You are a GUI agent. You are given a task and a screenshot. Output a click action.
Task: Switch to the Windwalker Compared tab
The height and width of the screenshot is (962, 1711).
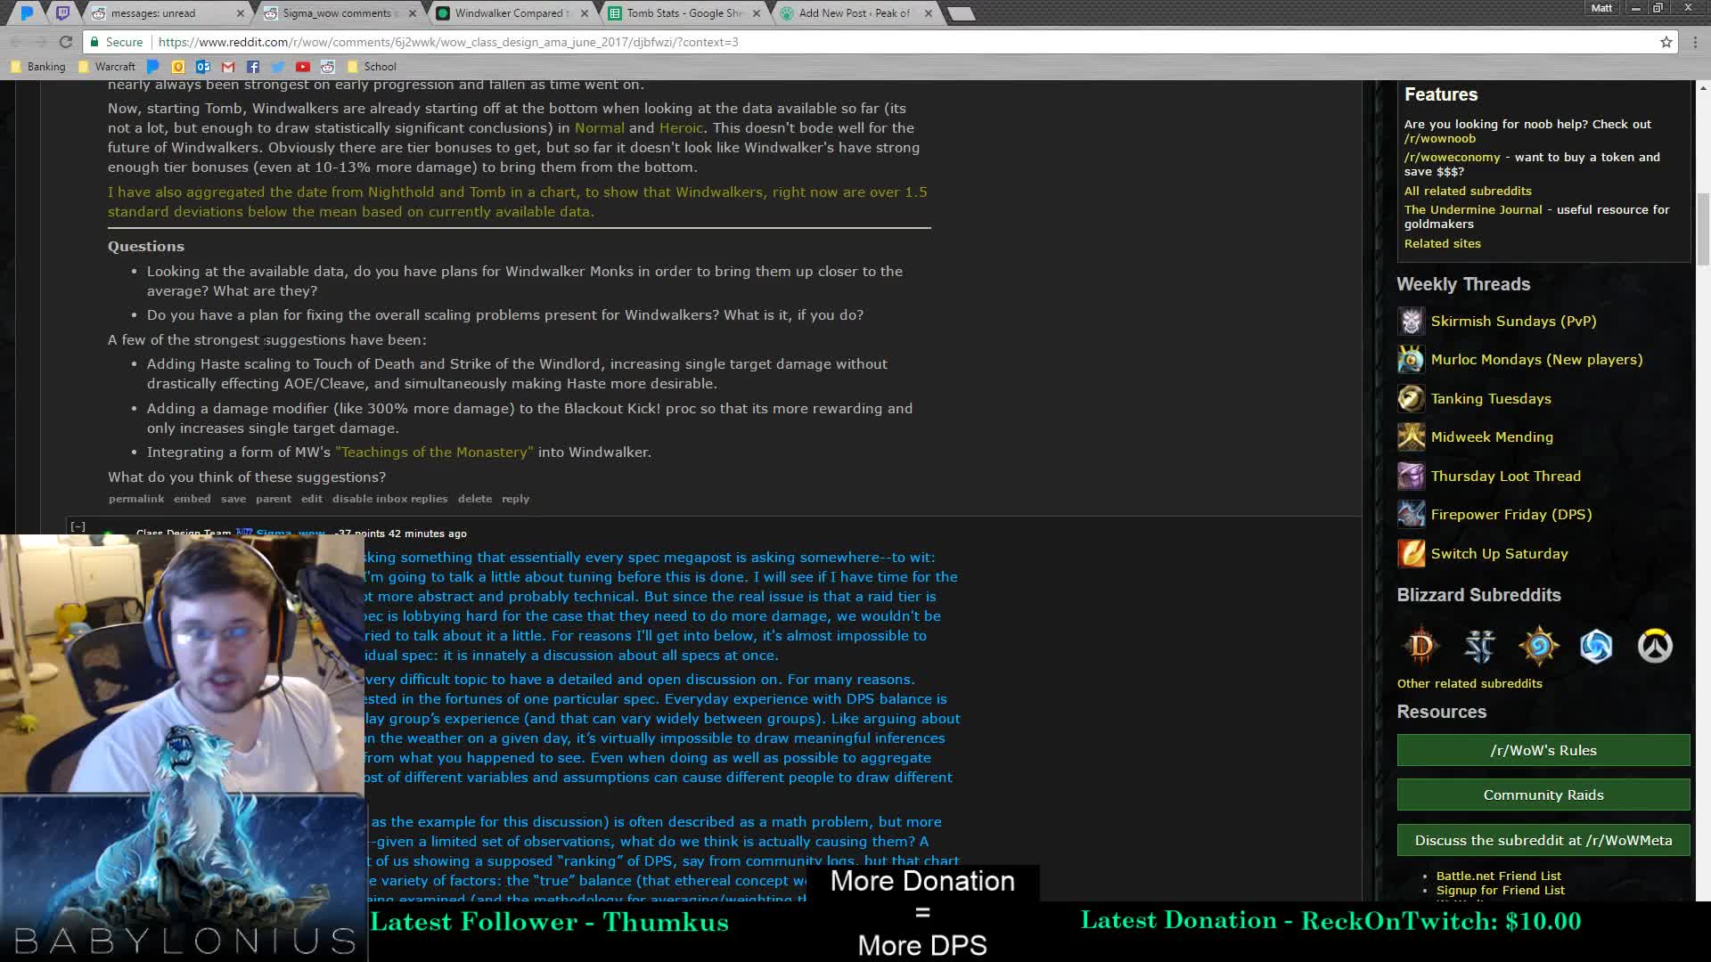(x=509, y=13)
